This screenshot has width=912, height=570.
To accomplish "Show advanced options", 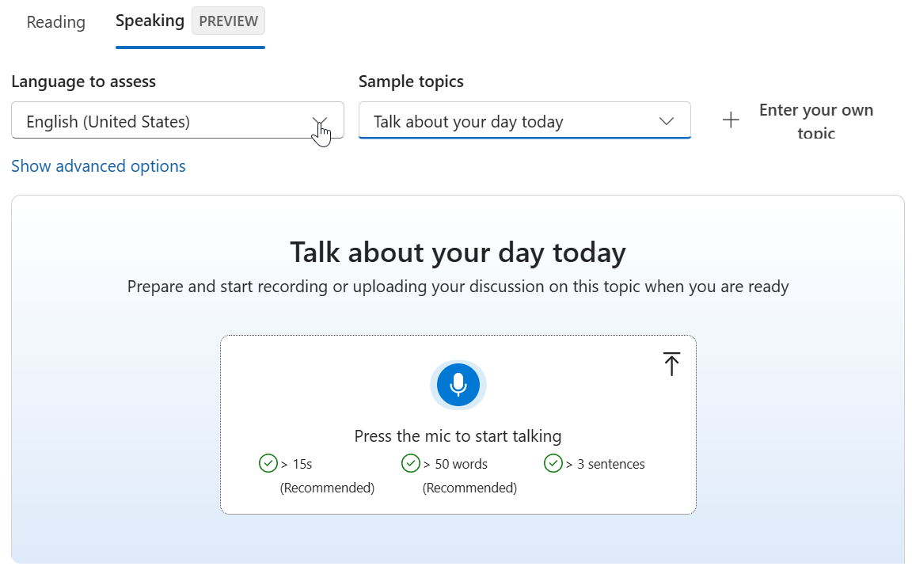I will coord(98,166).
